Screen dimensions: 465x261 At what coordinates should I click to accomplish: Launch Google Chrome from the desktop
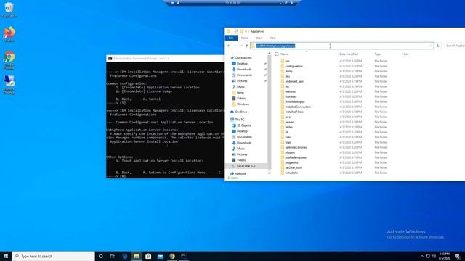pyautogui.click(x=9, y=59)
